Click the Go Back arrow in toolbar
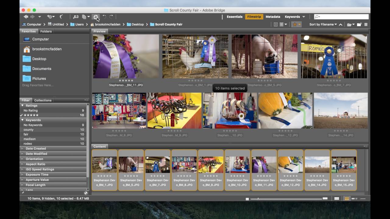 [26, 17]
